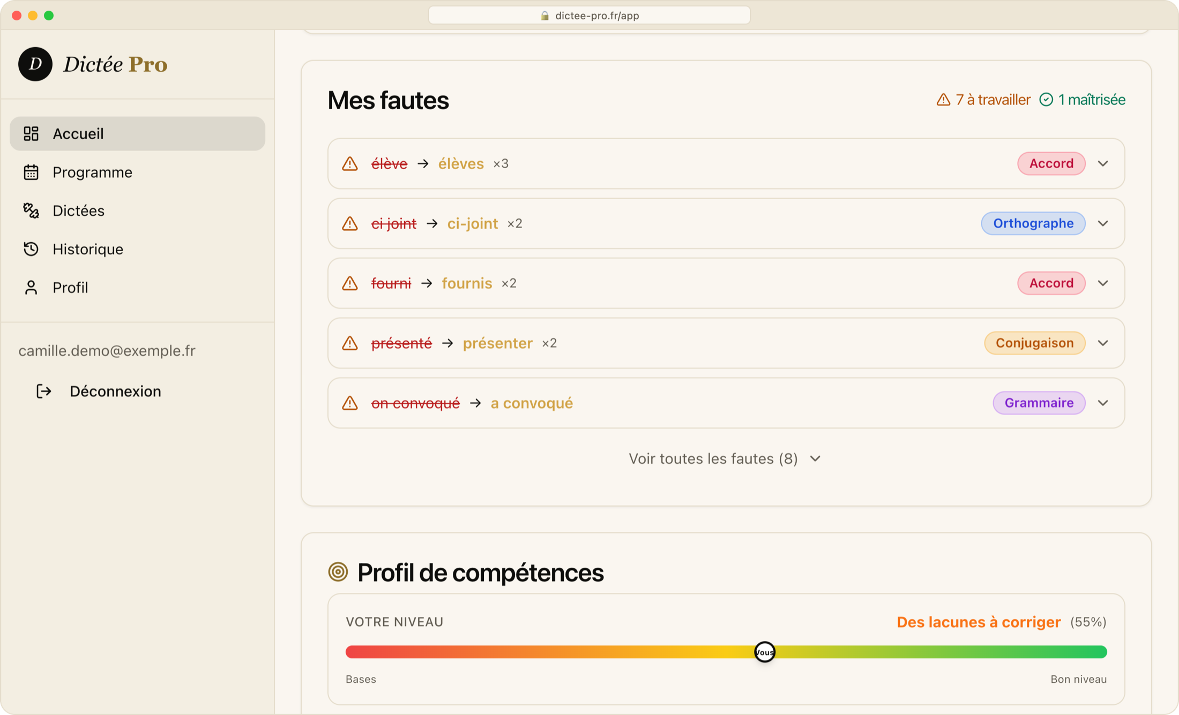Image resolution: width=1179 pixels, height=715 pixels.
Task: Open Dictées section
Action: (x=138, y=210)
